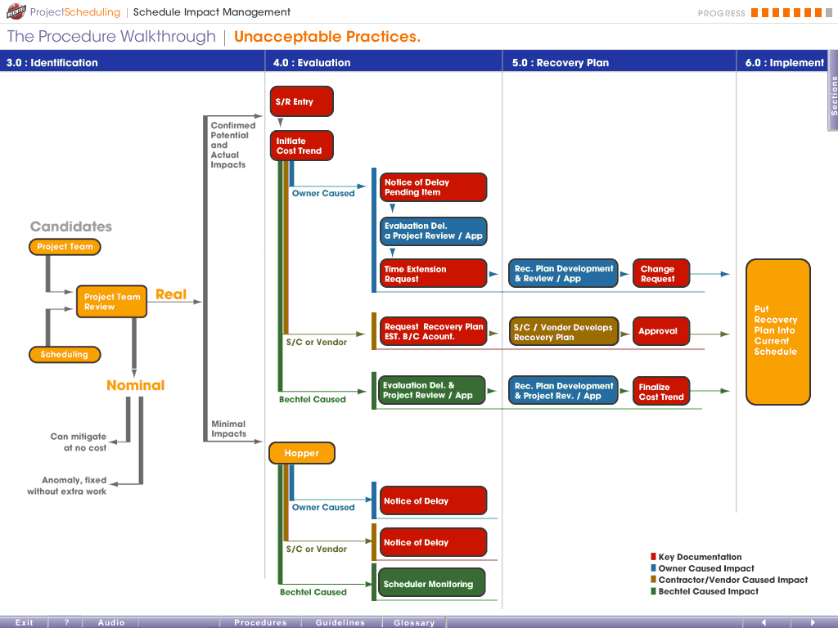Click the S/R Entry box
Viewport: 838px width, 628px height.
301,102
